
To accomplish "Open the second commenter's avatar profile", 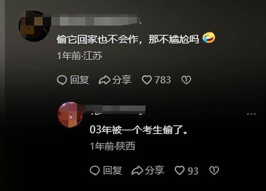I will click(x=70, y=115).
